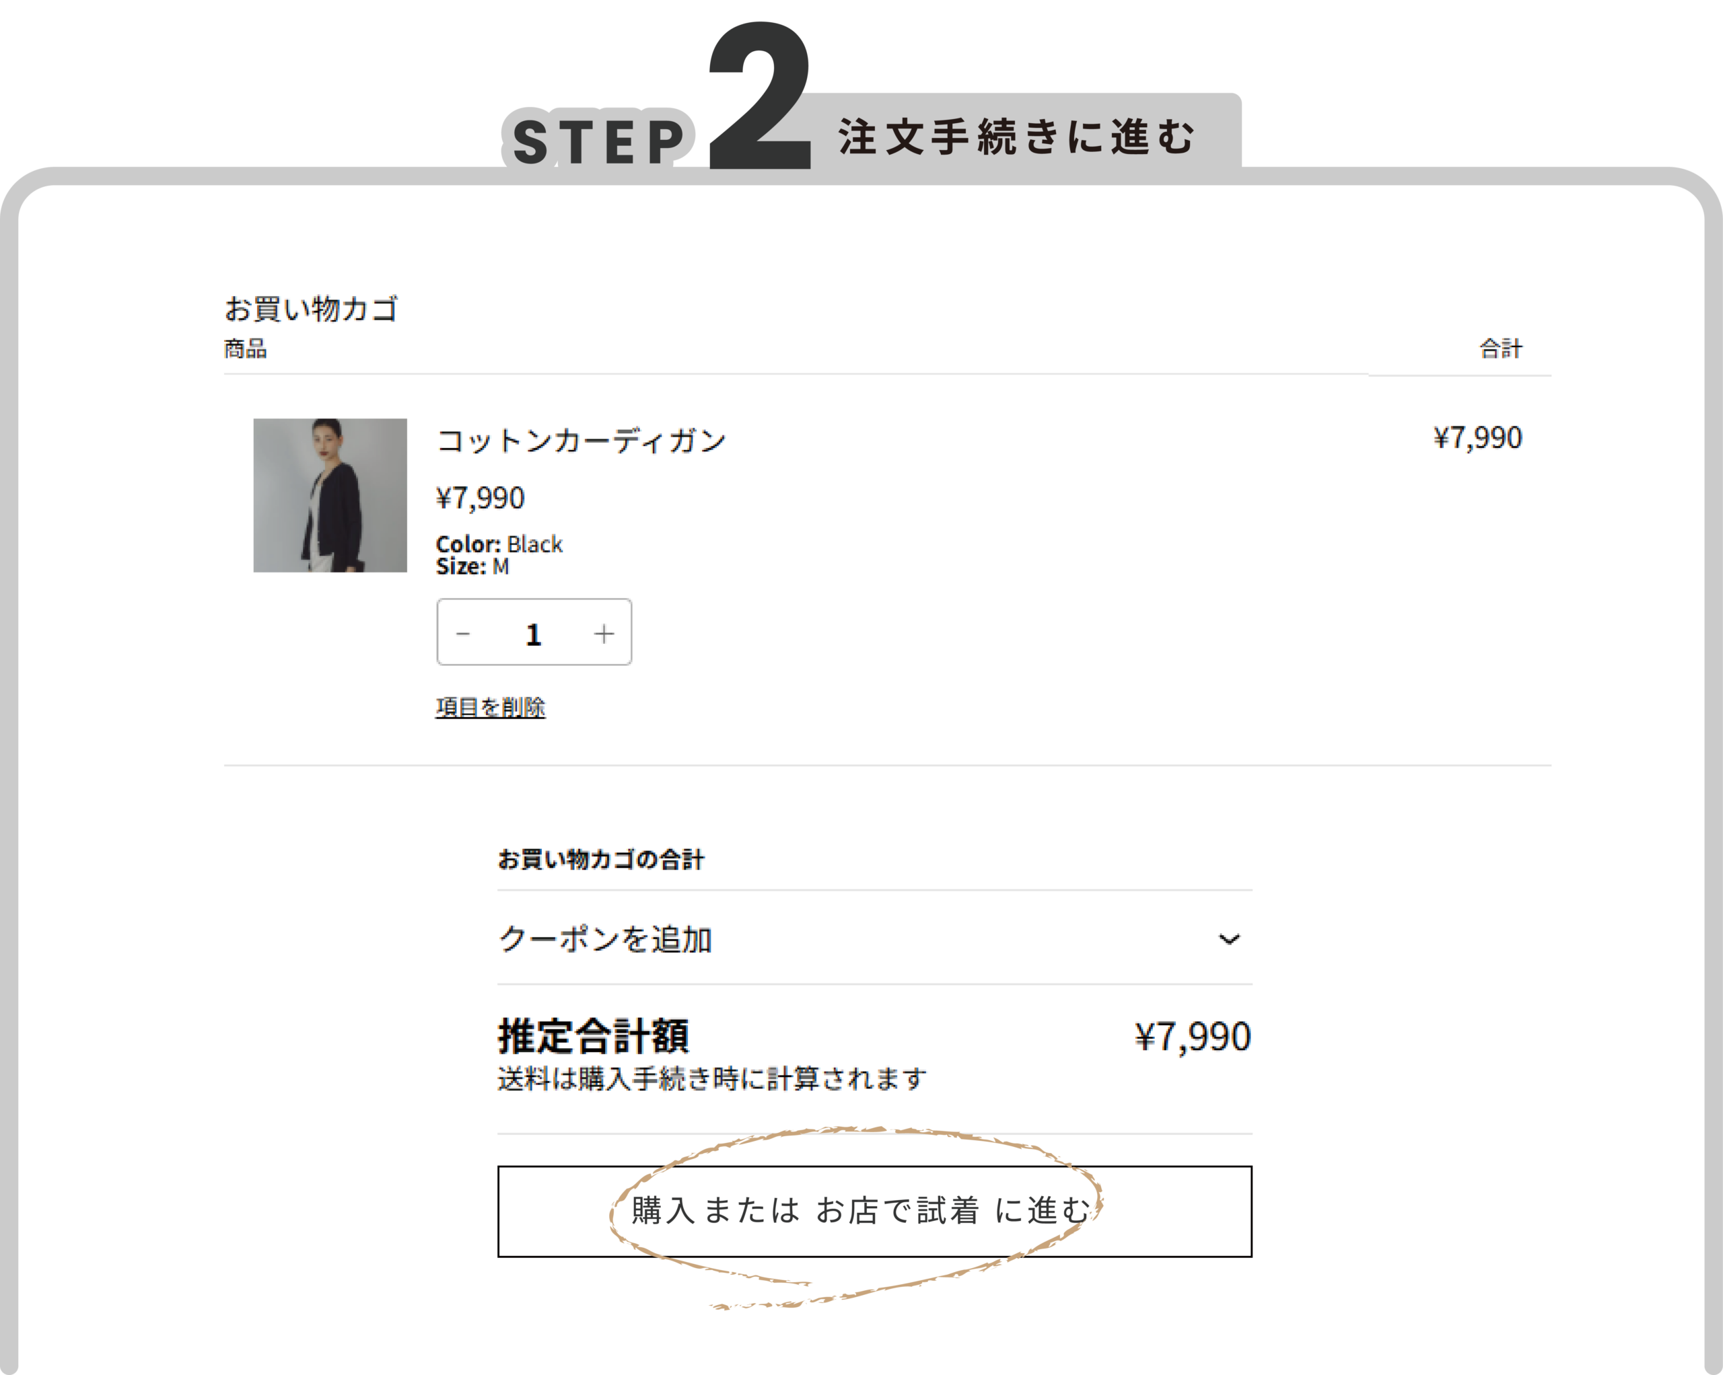Click the Color: Black attribute text
Image resolution: width=1723 pixels, height=1375 pixels.
[x=499, y=544]
